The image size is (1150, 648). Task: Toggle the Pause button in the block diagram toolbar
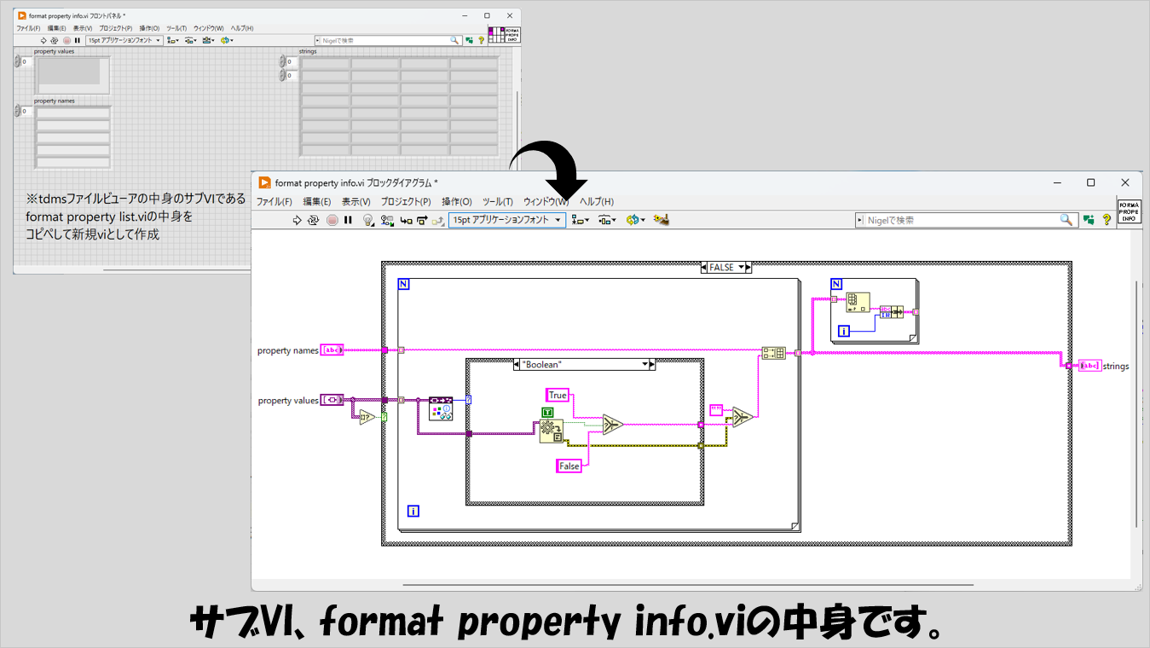point(348,220)
